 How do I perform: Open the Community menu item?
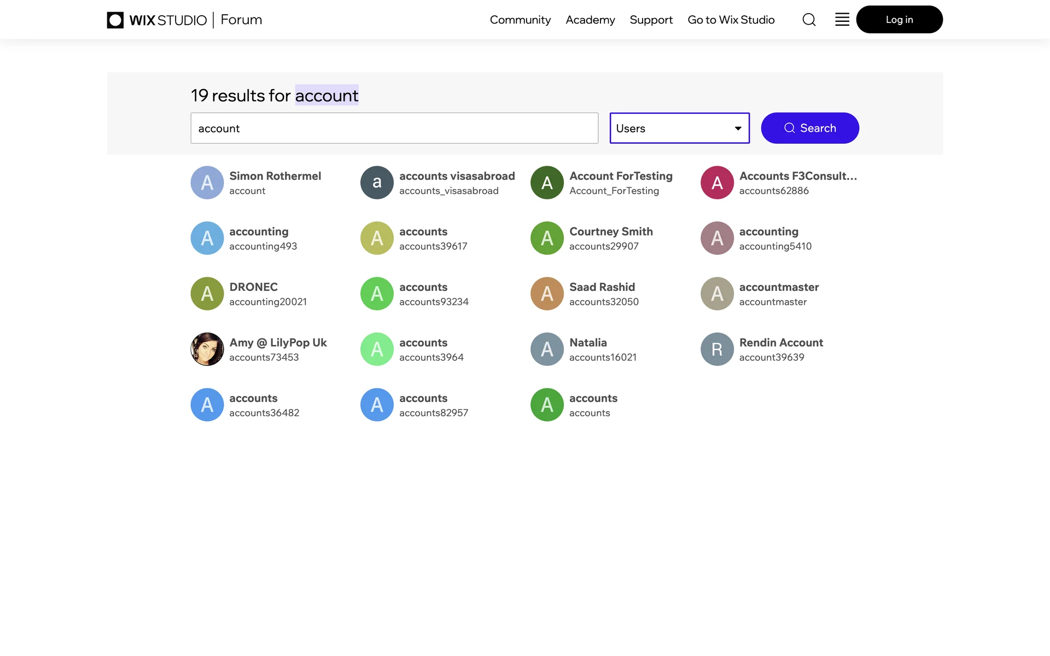pyautogui.click(x=520, y=20)
